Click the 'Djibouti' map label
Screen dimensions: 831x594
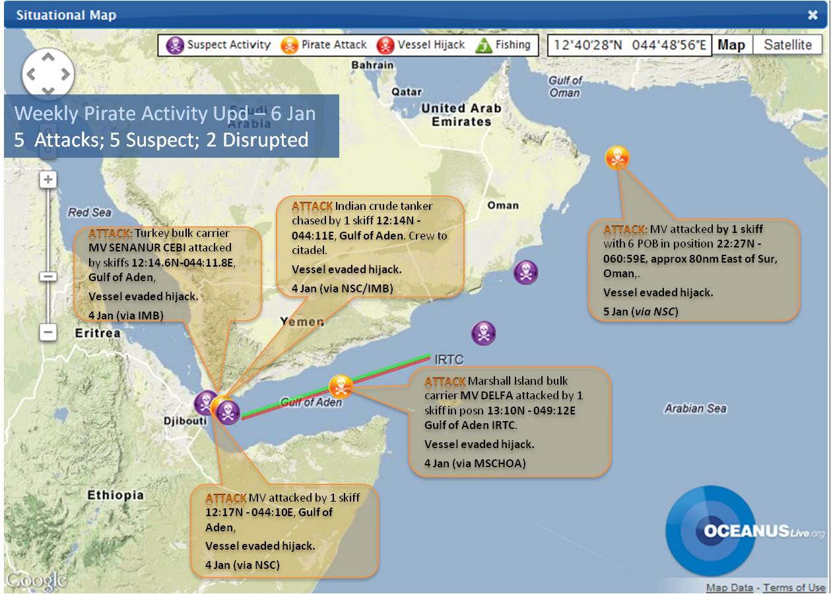(185, 420)
